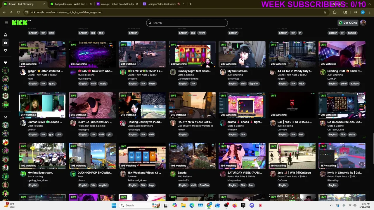Viewport: 374px width, 210px height.
Task: Open Epic Games Launcher from taskbar
Action: [x=243, y=205]
